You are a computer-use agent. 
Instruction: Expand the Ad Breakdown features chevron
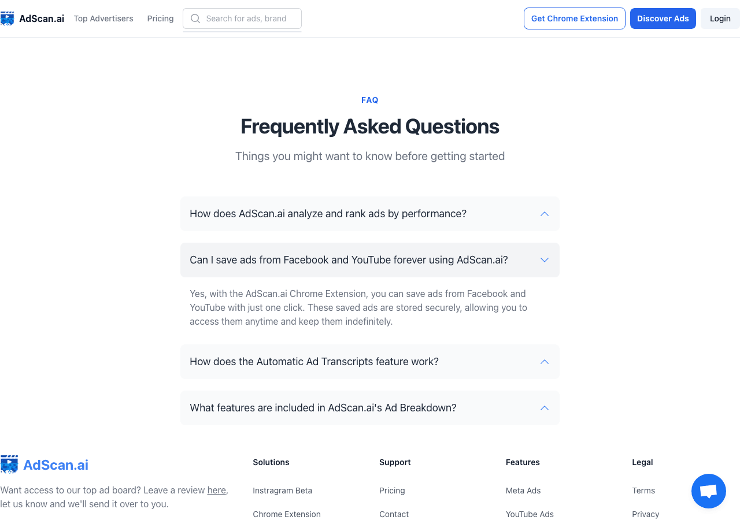545,408
